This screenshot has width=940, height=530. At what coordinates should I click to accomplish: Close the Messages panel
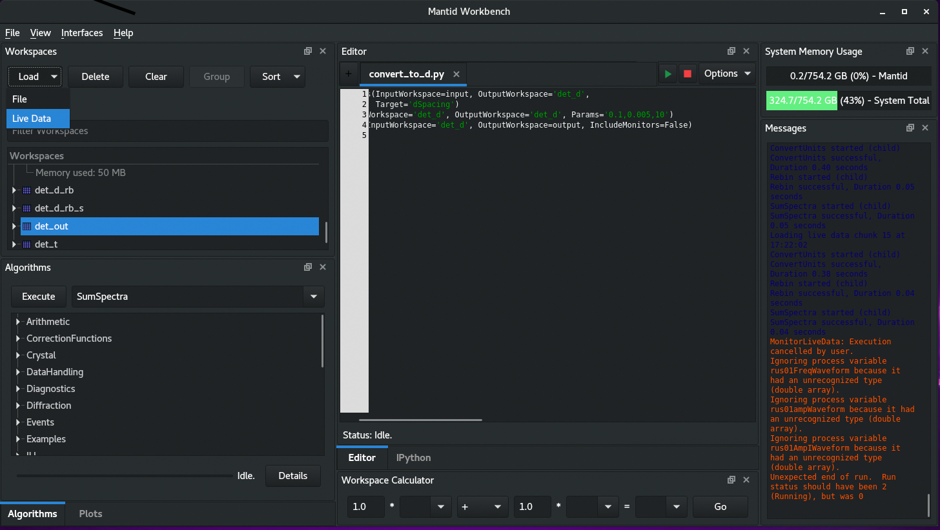point(925,128)
